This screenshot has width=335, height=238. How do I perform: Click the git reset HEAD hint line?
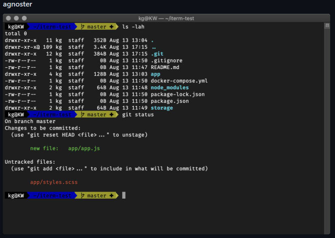79,135
